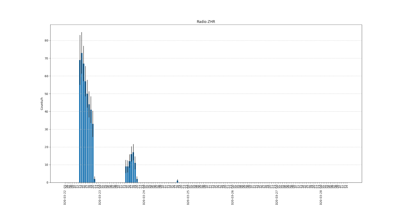402x205 pixels.
Task: Click the y-axis tick label "70"
Action: (x=46, y=58)
